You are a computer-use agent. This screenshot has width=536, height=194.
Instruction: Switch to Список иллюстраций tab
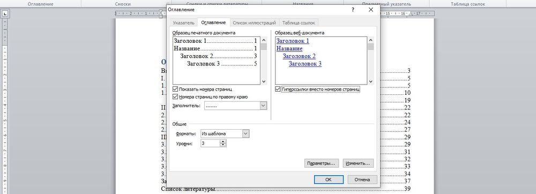pos(254,23)
